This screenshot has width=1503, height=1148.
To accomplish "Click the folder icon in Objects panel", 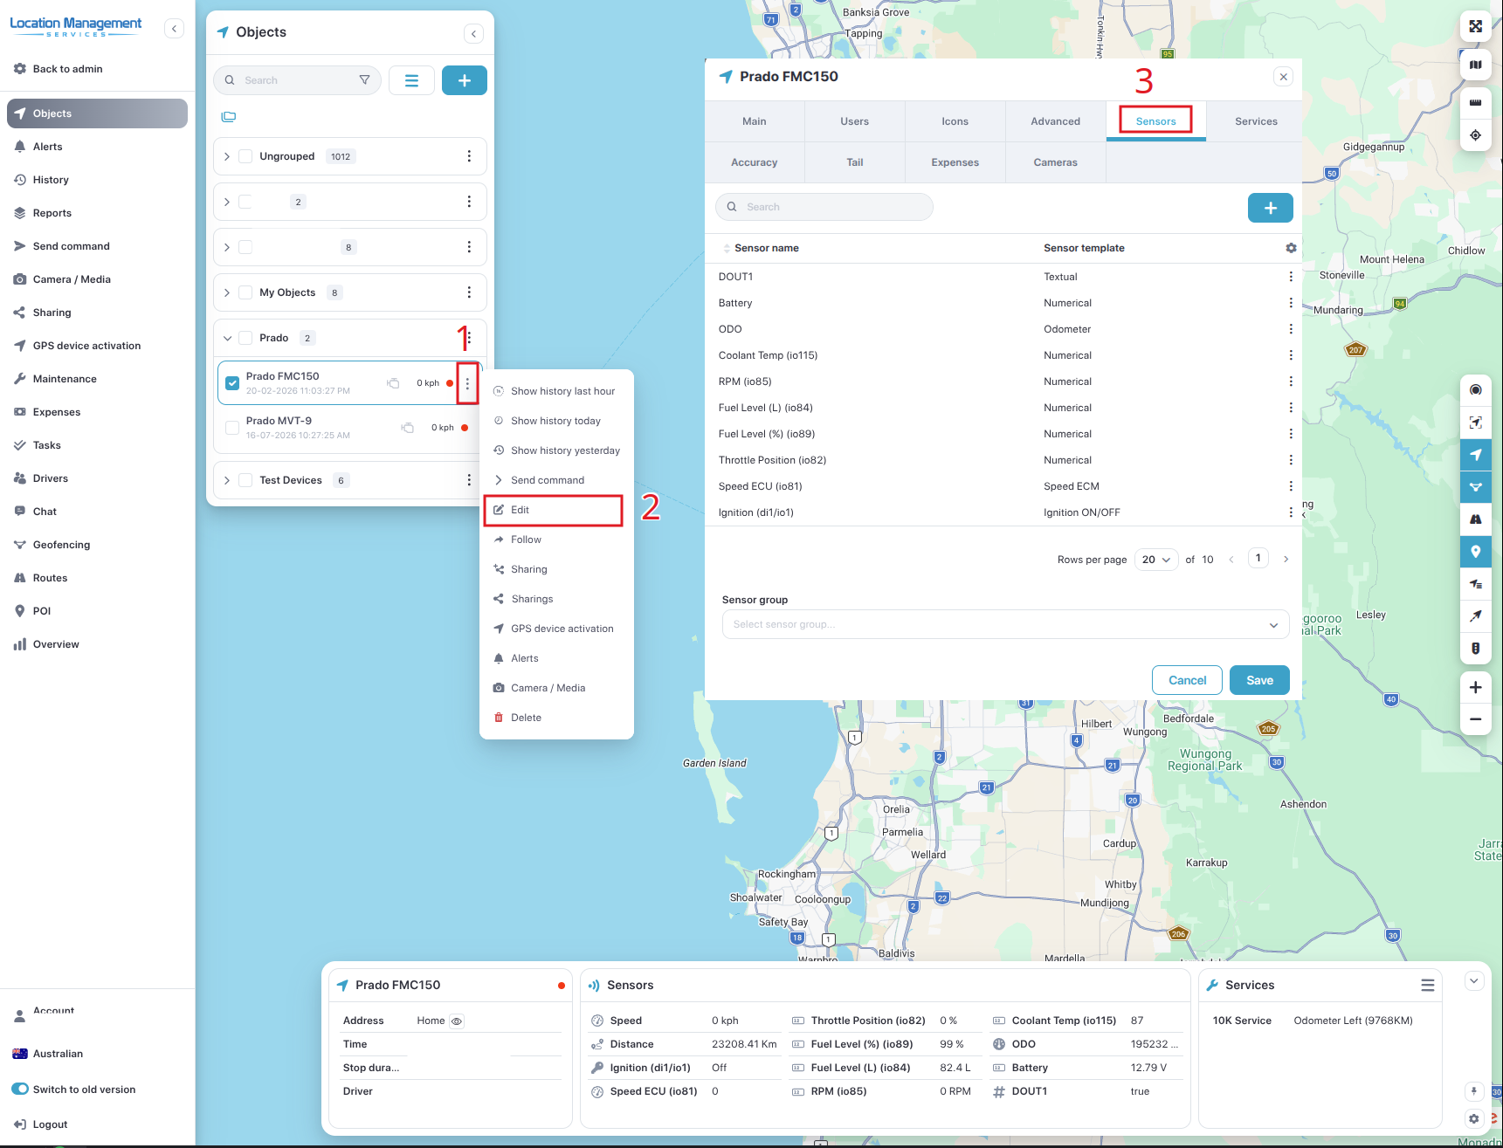I will point(229,117).
